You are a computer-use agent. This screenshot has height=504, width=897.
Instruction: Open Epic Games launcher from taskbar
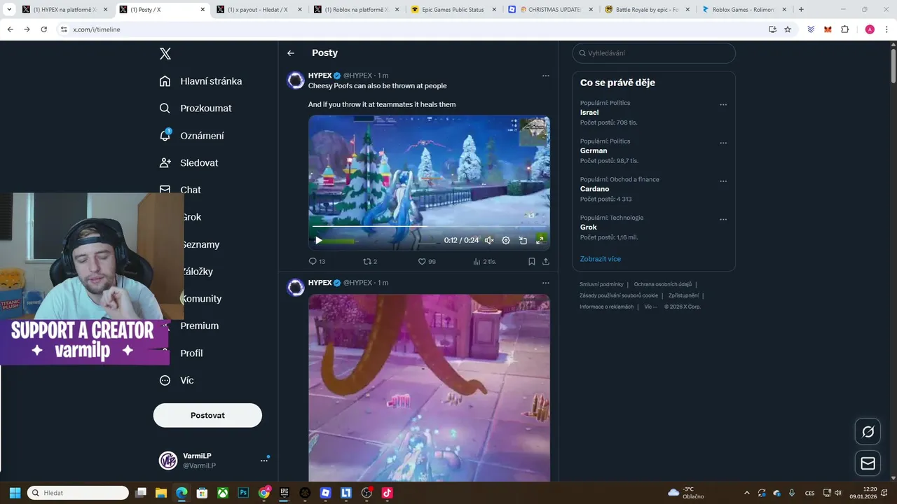pos(285,493)
